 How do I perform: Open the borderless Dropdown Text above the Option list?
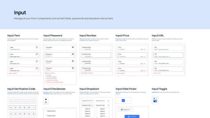coord(103,105)
